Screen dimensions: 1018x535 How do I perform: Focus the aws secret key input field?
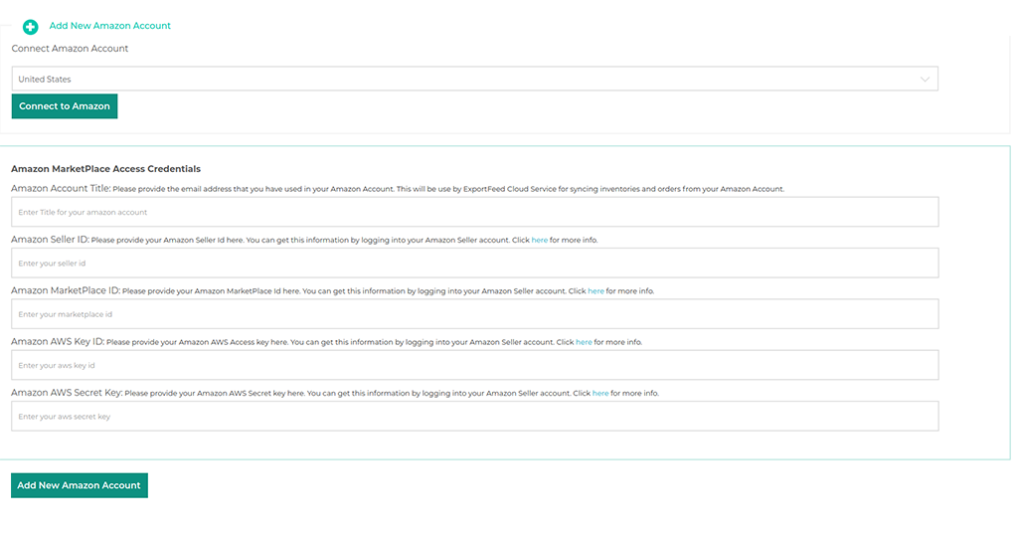tap(474, 417)
